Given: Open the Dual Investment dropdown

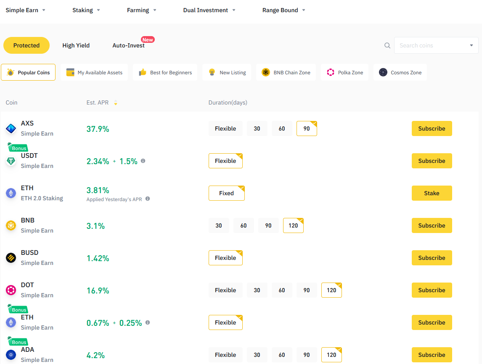Looking at the screenshot, I should tap(209, 10).
